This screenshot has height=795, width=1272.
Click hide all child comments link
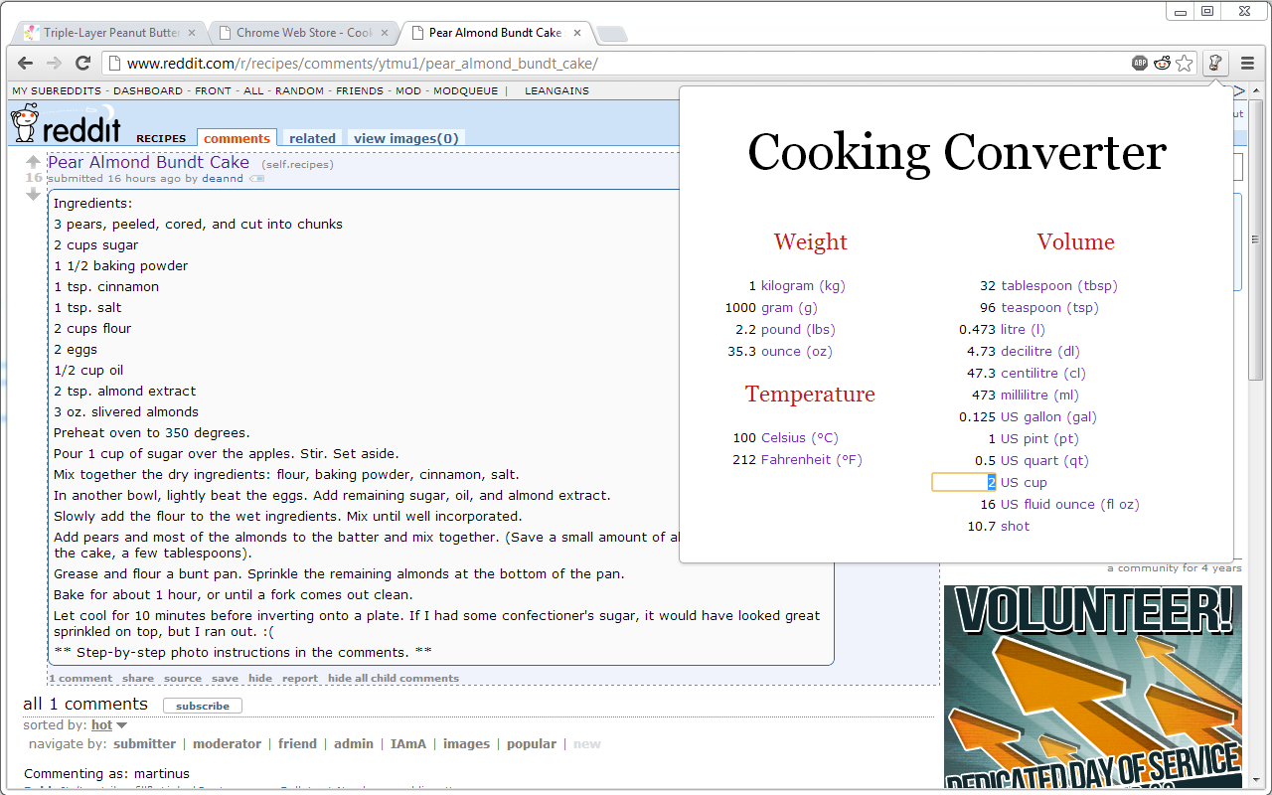click(x=394, y=679)
